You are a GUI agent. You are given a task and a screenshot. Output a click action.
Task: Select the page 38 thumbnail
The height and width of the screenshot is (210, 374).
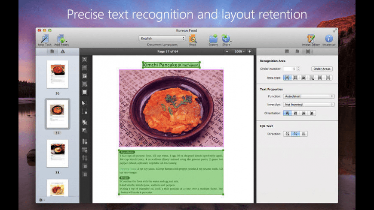pos(57,153)
